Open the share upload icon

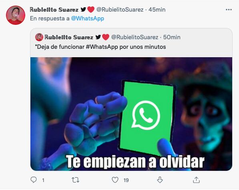pos(196,180)
